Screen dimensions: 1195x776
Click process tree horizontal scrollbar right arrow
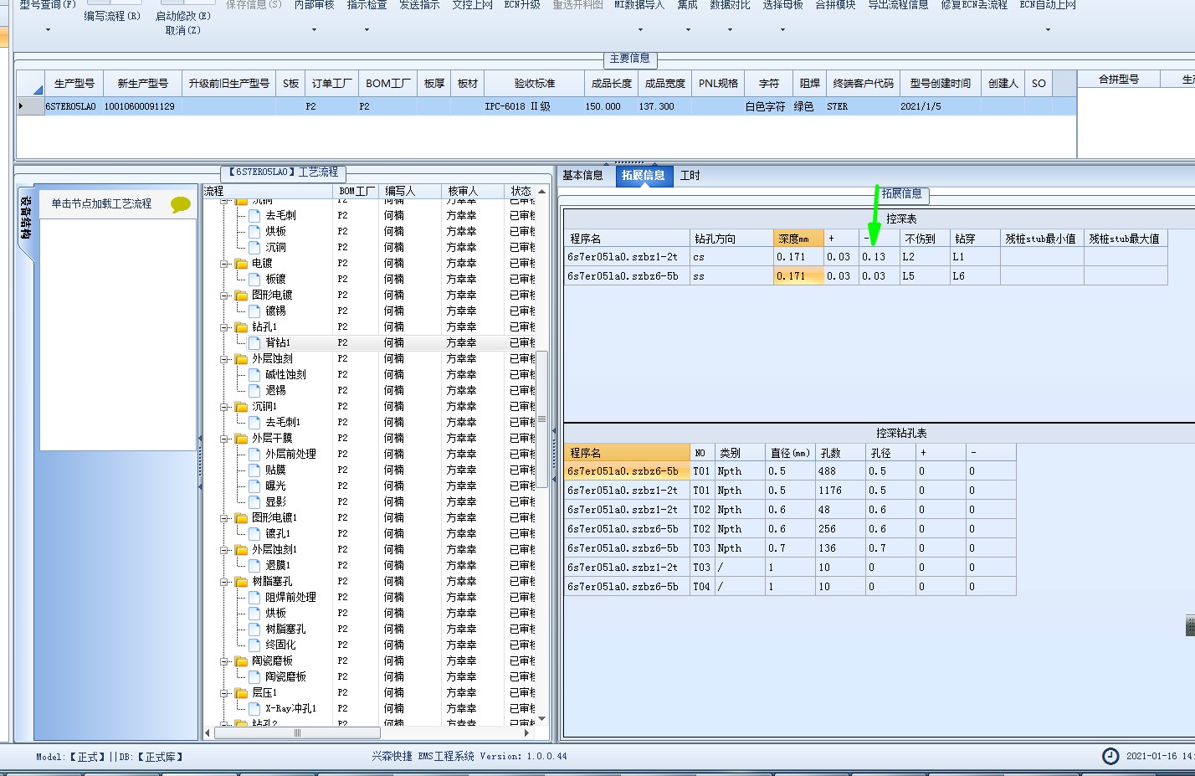526,733
